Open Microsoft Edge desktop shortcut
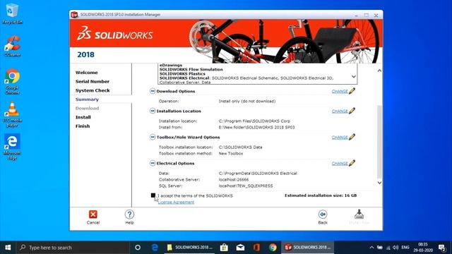The width and height of the screenshot is (452, 254). pyautogui.click(x=12, y=147)
